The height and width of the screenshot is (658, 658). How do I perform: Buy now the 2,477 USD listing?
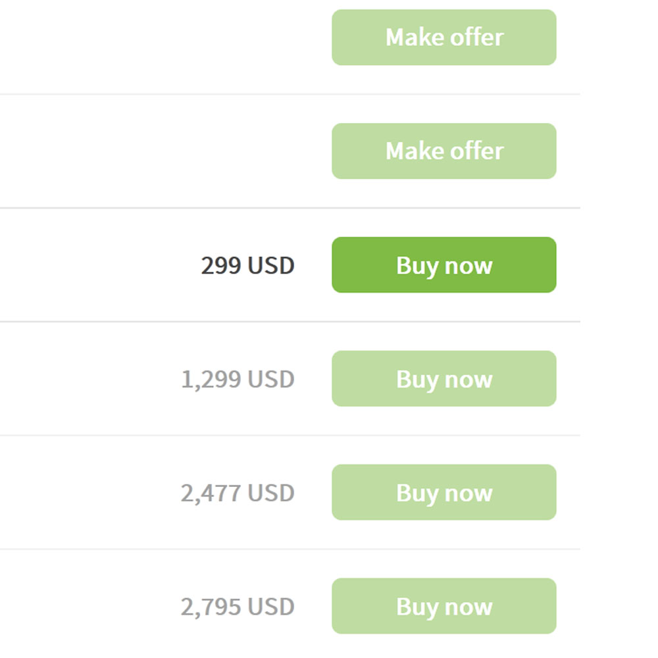click(443, 492)
